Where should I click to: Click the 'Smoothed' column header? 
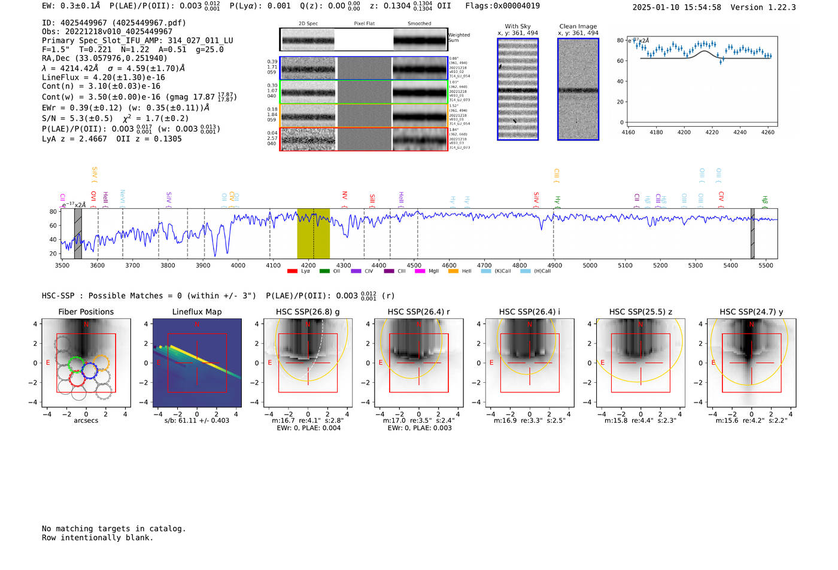coord(420,24)
